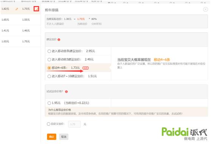Screen dimensions: 211x144
Task: Click the 1.41元 table cell
Action: pos(5,31)
